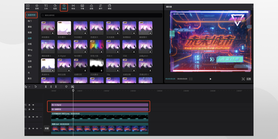Split the clip at the playhead
This screenshot has width=278, height=139.
(46, 87)
